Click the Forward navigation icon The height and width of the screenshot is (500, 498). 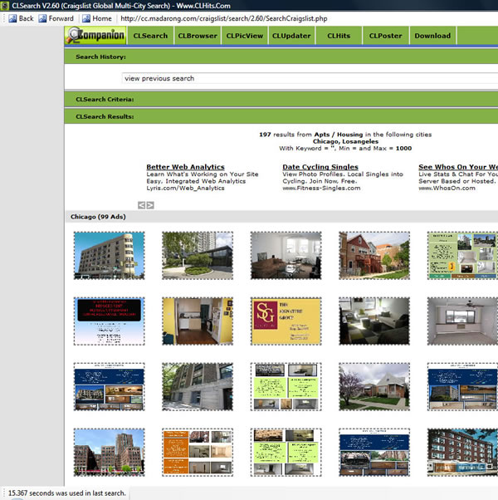tap(42, 17)
